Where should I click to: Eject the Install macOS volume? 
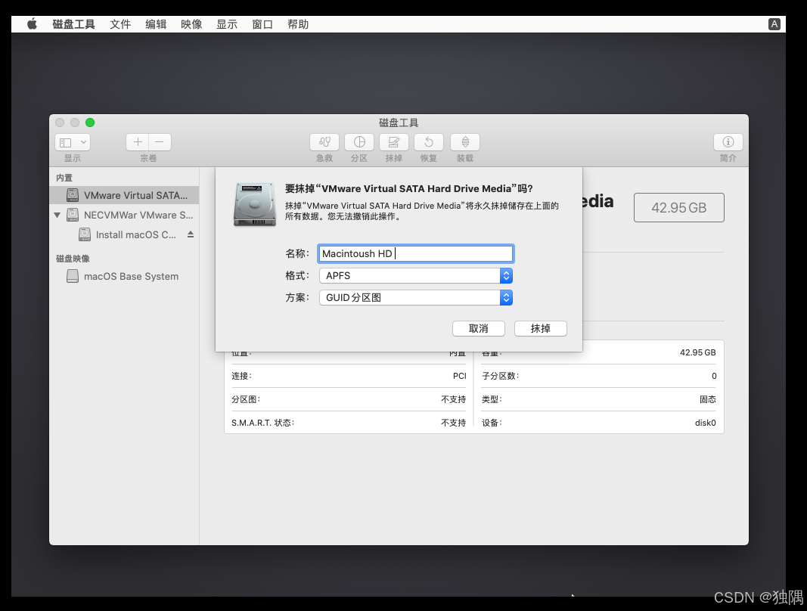coord(188,234)
